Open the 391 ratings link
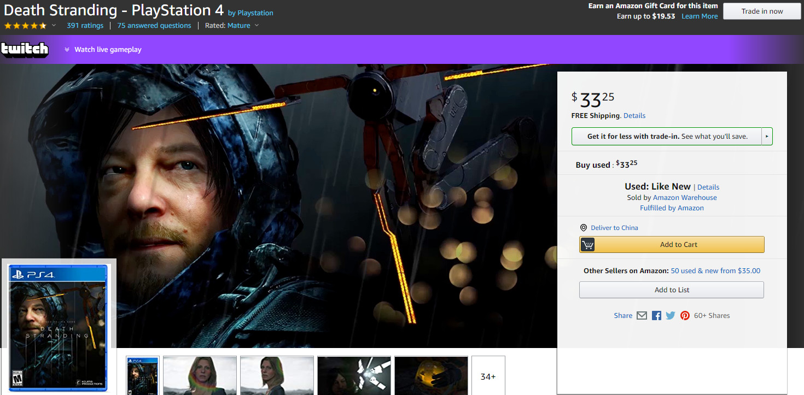 85,26
